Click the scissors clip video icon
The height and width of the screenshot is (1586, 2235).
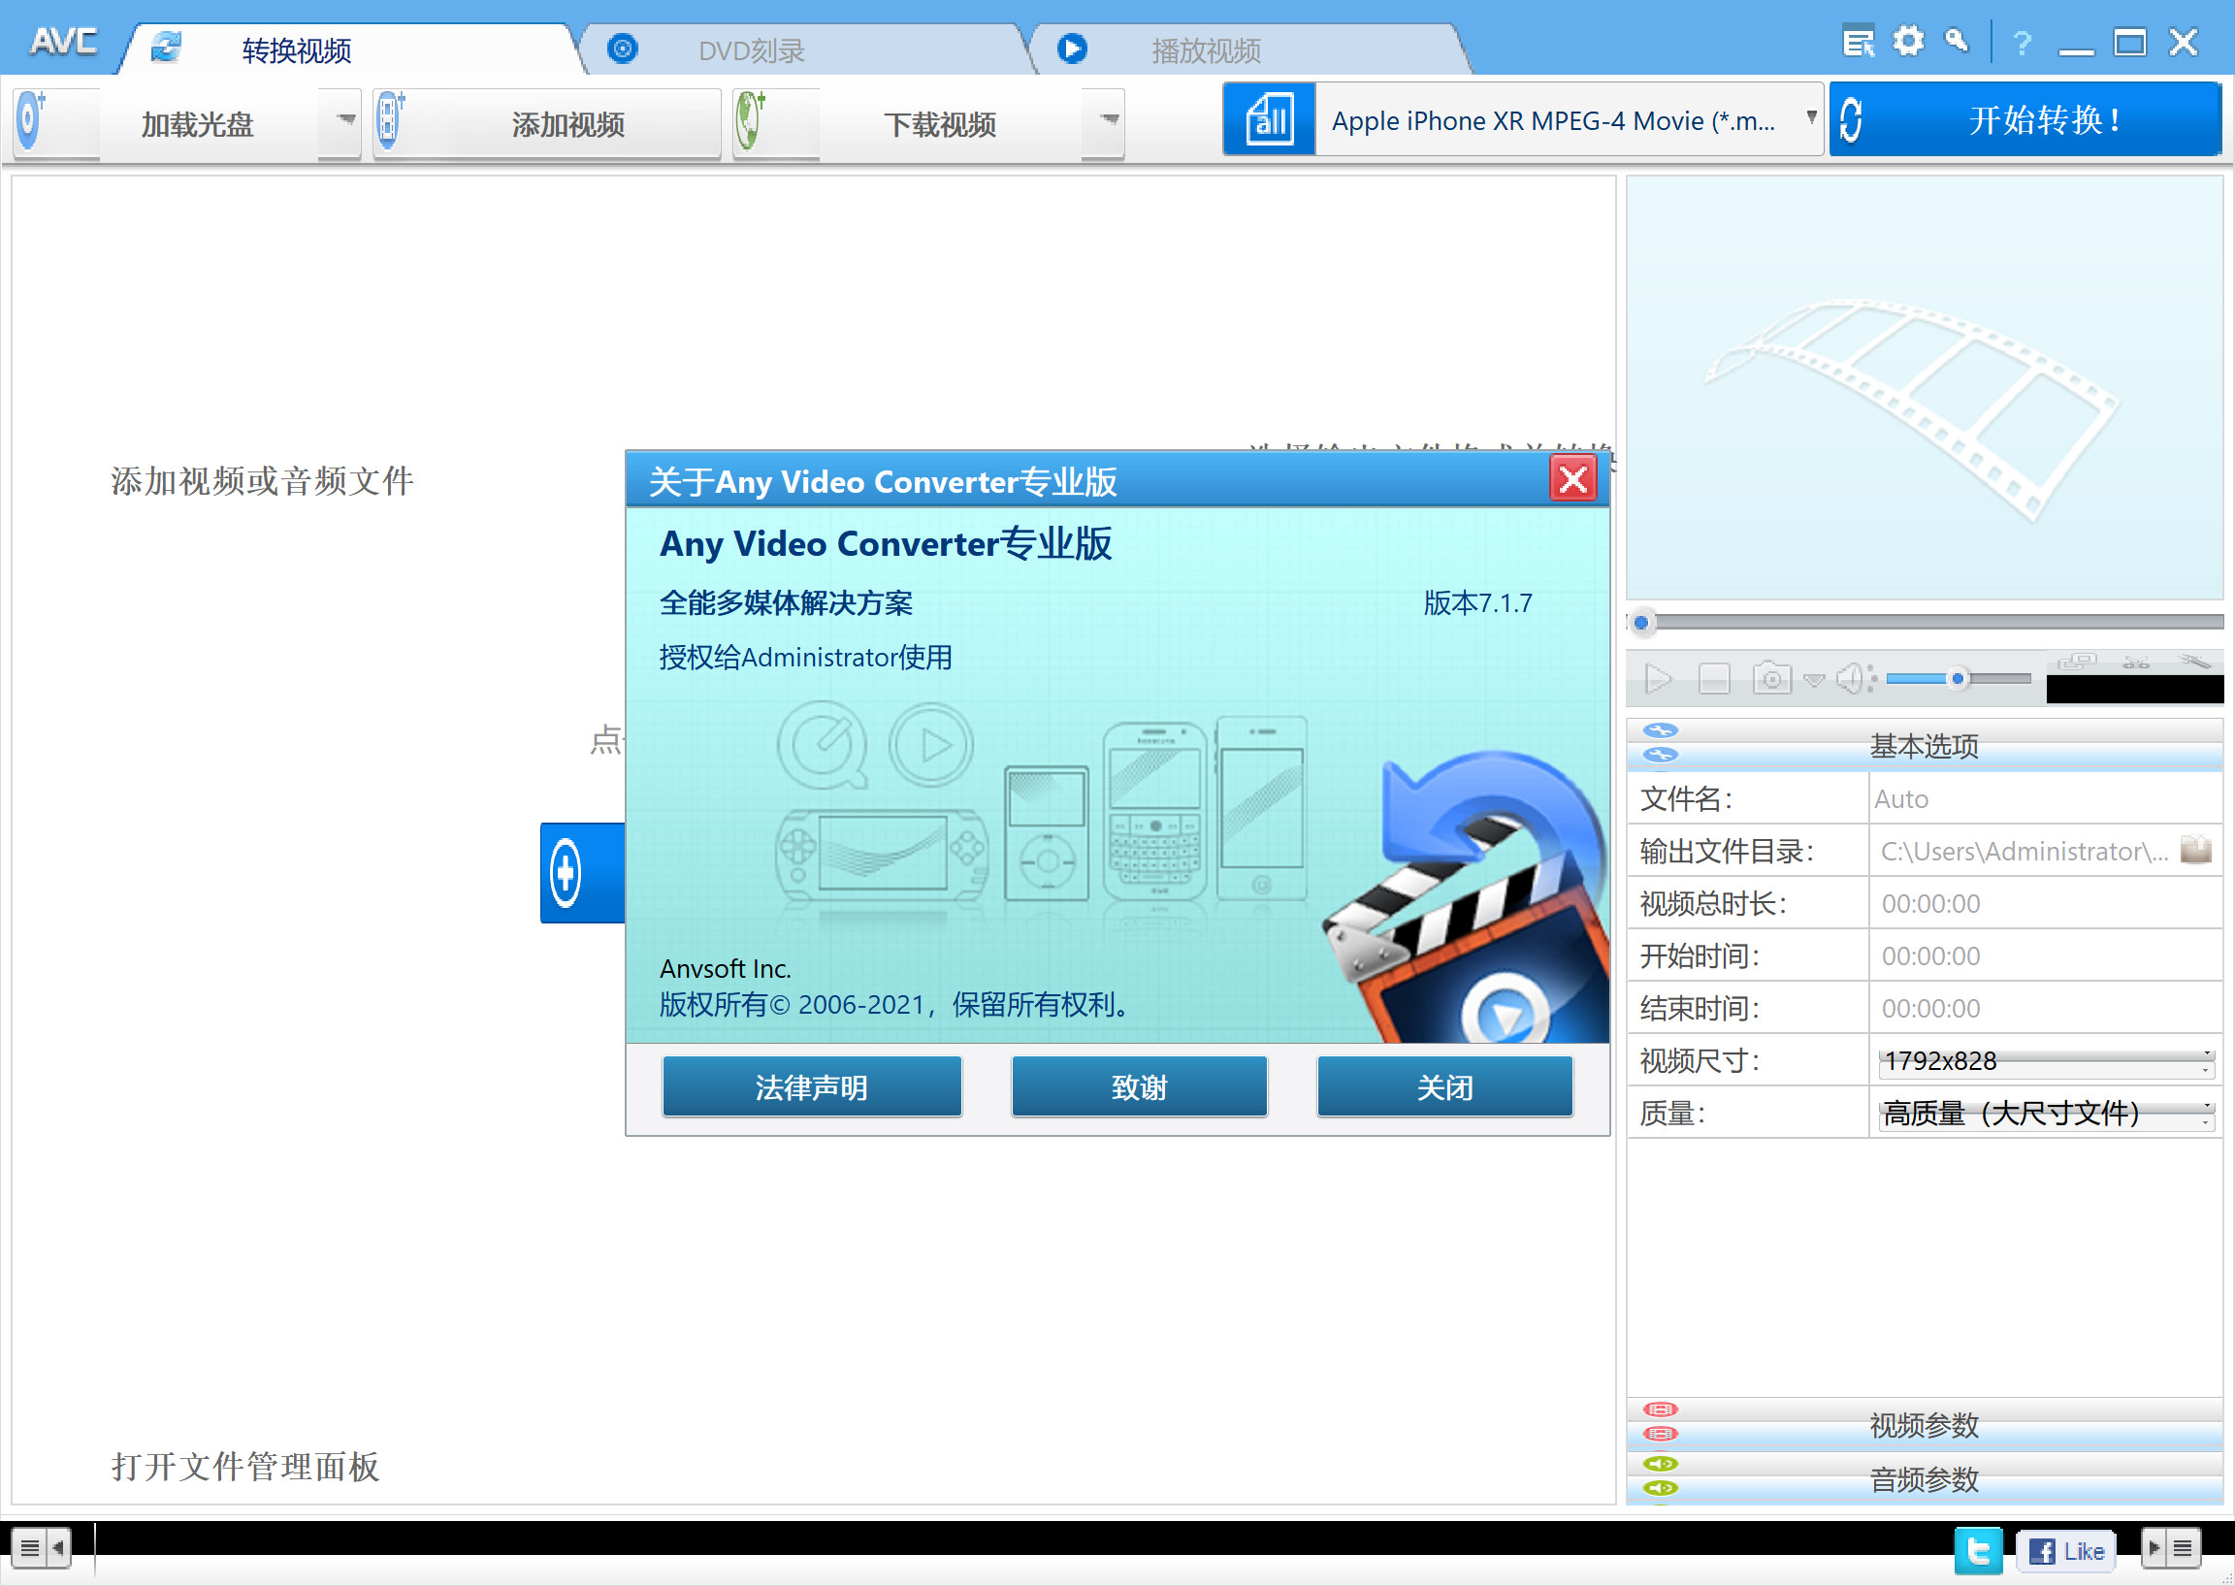tap(2134, 663)
